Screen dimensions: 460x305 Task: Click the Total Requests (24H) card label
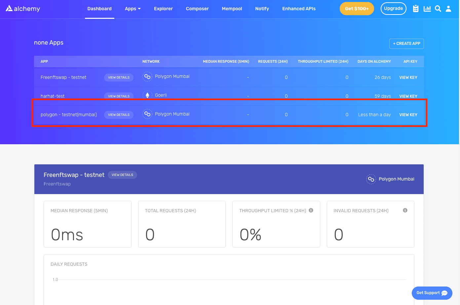pos(171,211)
